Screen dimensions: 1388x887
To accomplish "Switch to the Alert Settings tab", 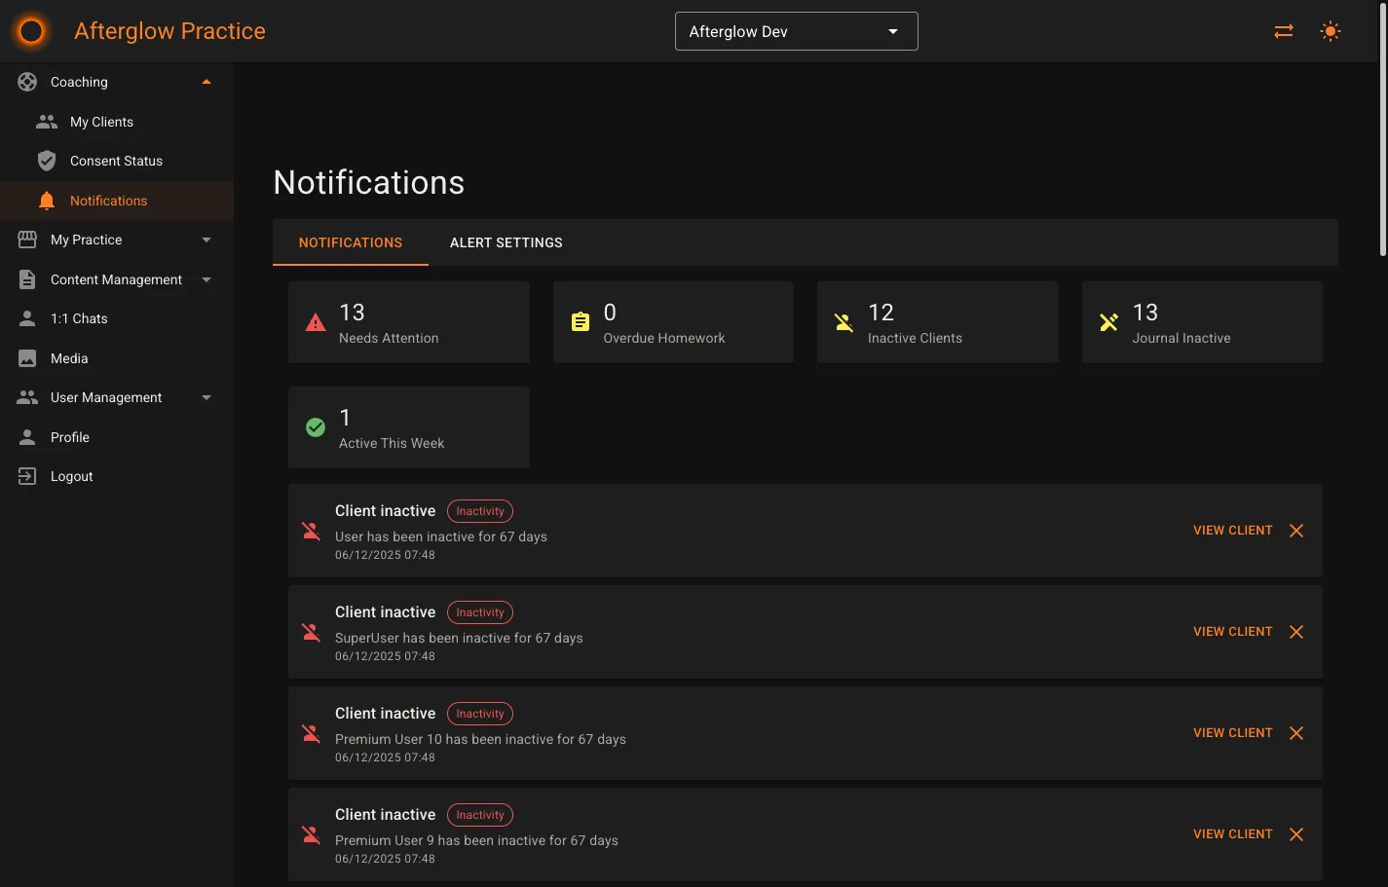I will 506,242.
